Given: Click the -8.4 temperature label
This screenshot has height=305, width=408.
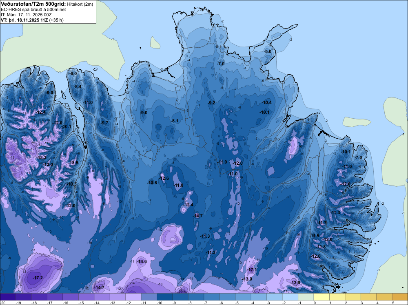Looking at the screenshot, I should coord(78,86).
